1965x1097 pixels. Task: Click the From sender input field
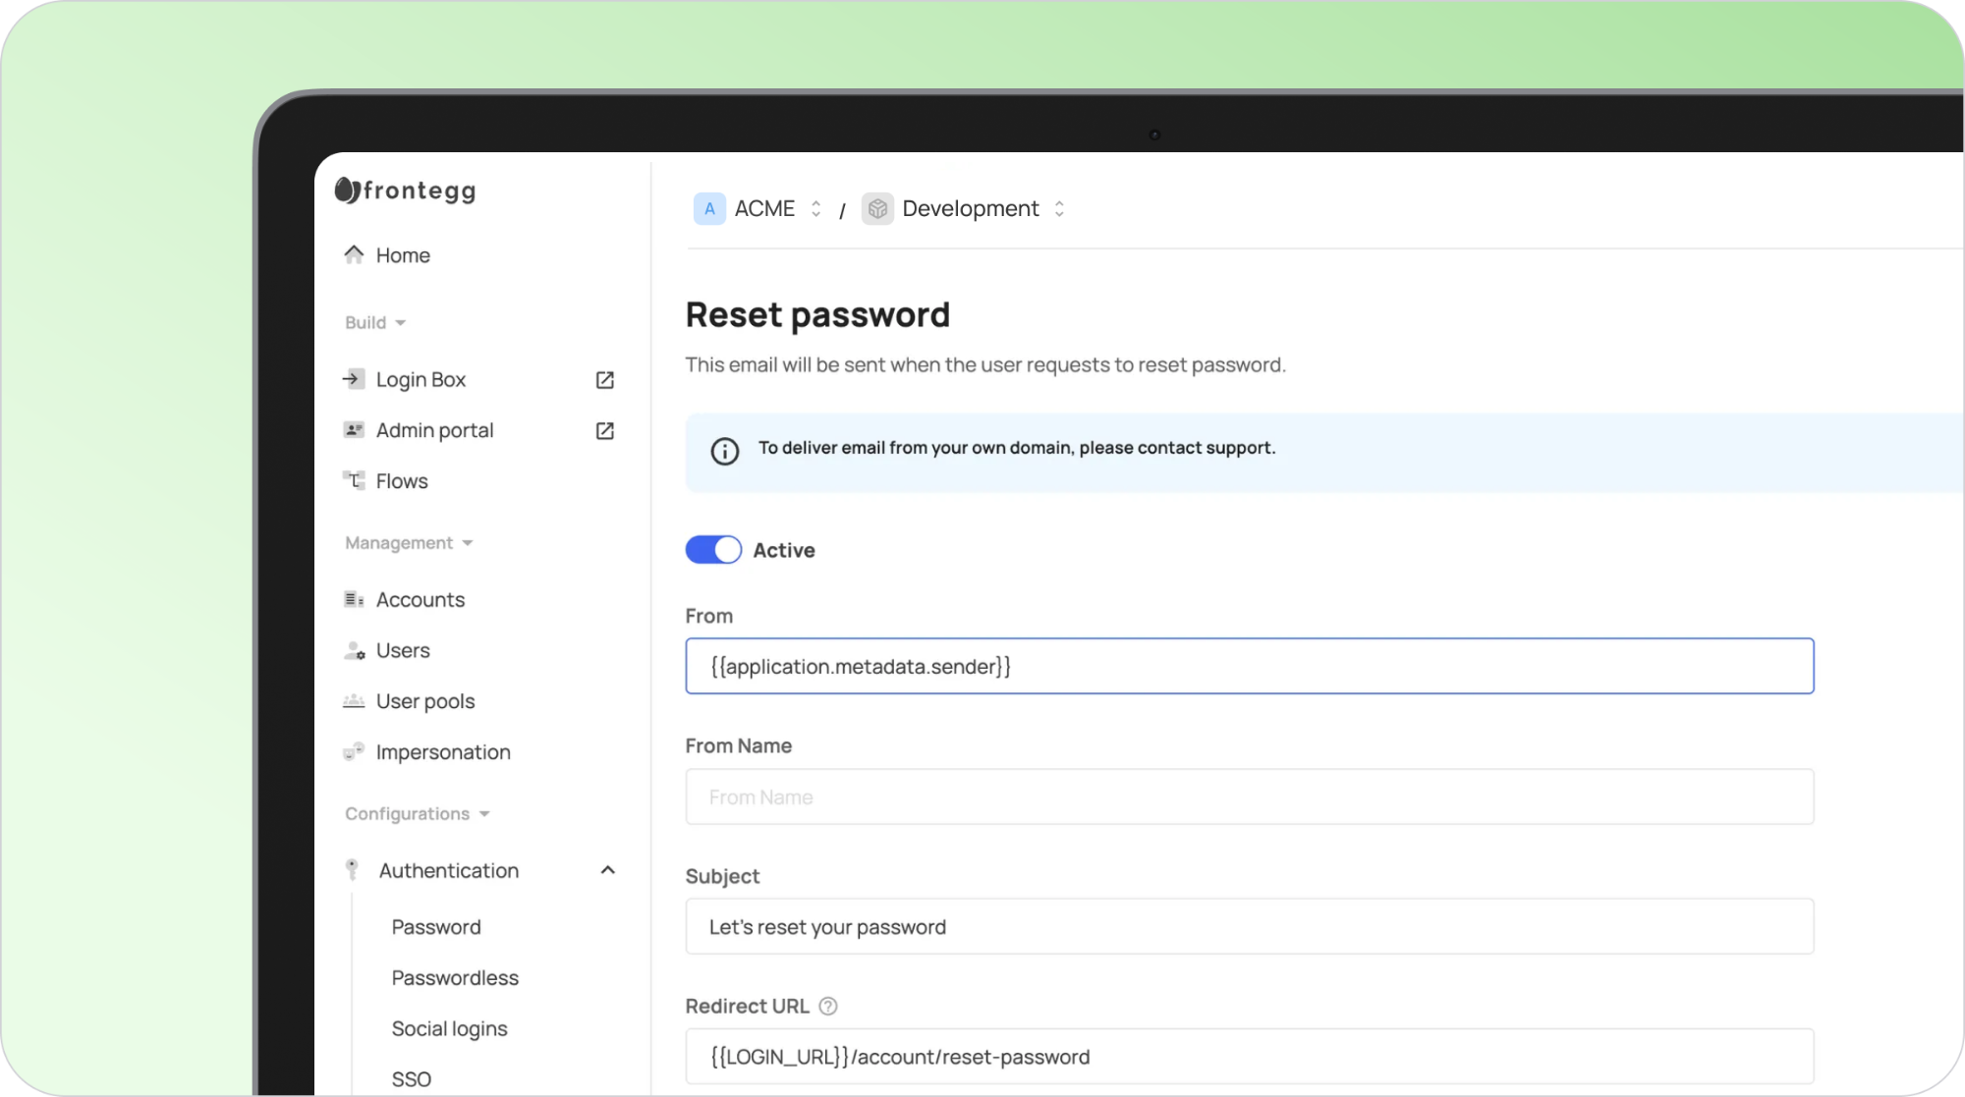pos(1250,666)
